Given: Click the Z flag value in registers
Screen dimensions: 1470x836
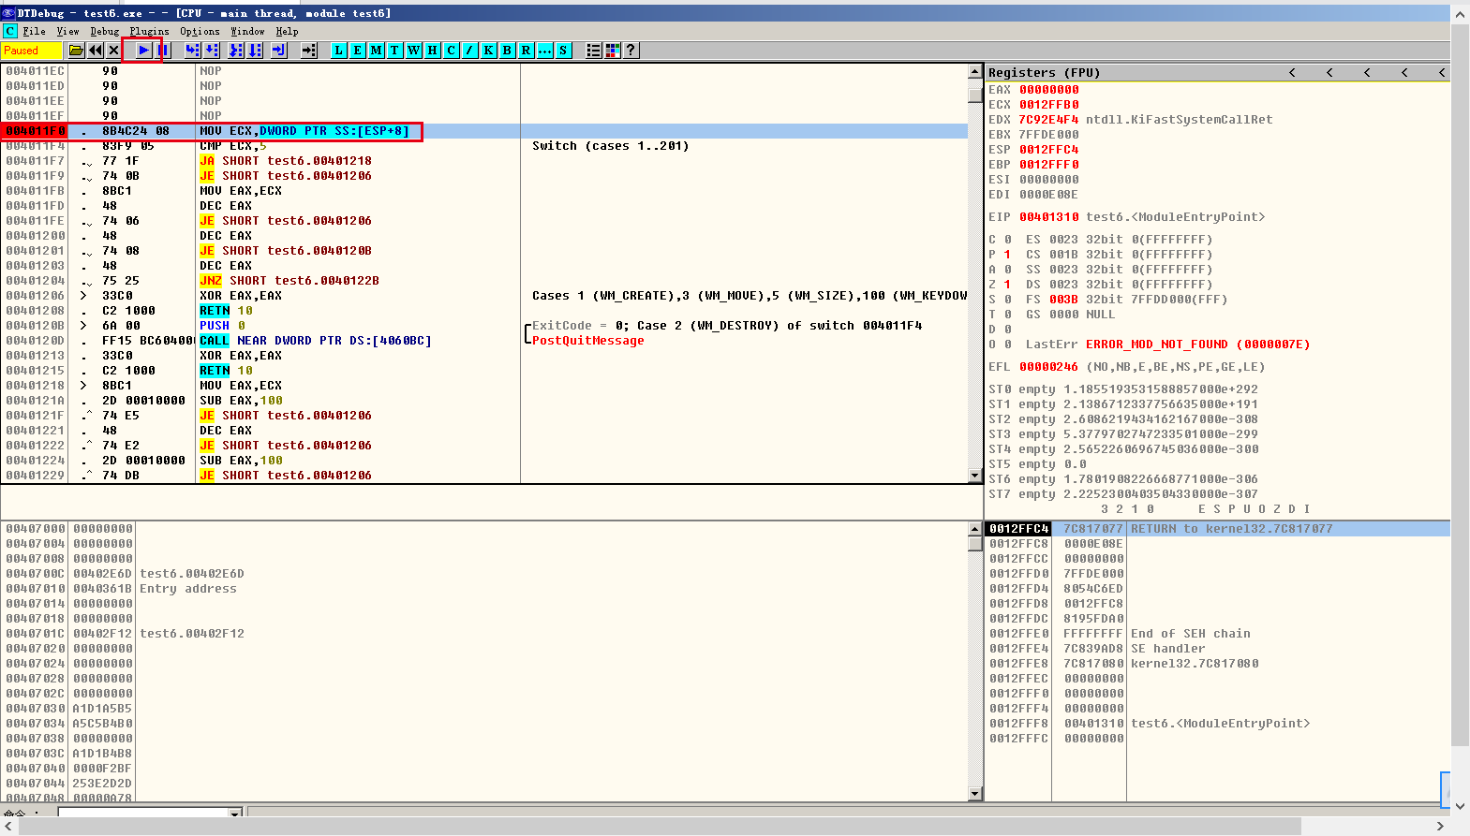Looking at the screenshot, I should click(1007, 285).
